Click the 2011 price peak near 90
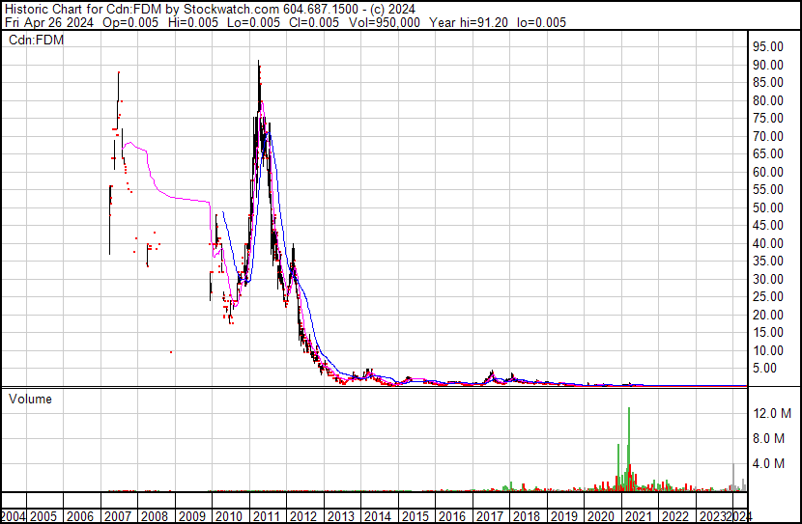The image size is (802, 524). point(258,64)
